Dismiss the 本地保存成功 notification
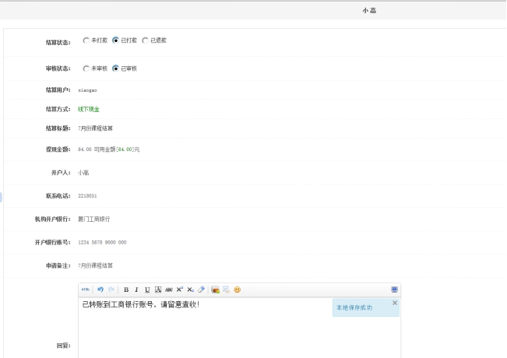 (395, 303)
